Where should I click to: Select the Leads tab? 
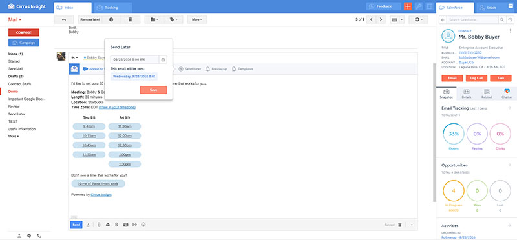click(x=491, y=7)
